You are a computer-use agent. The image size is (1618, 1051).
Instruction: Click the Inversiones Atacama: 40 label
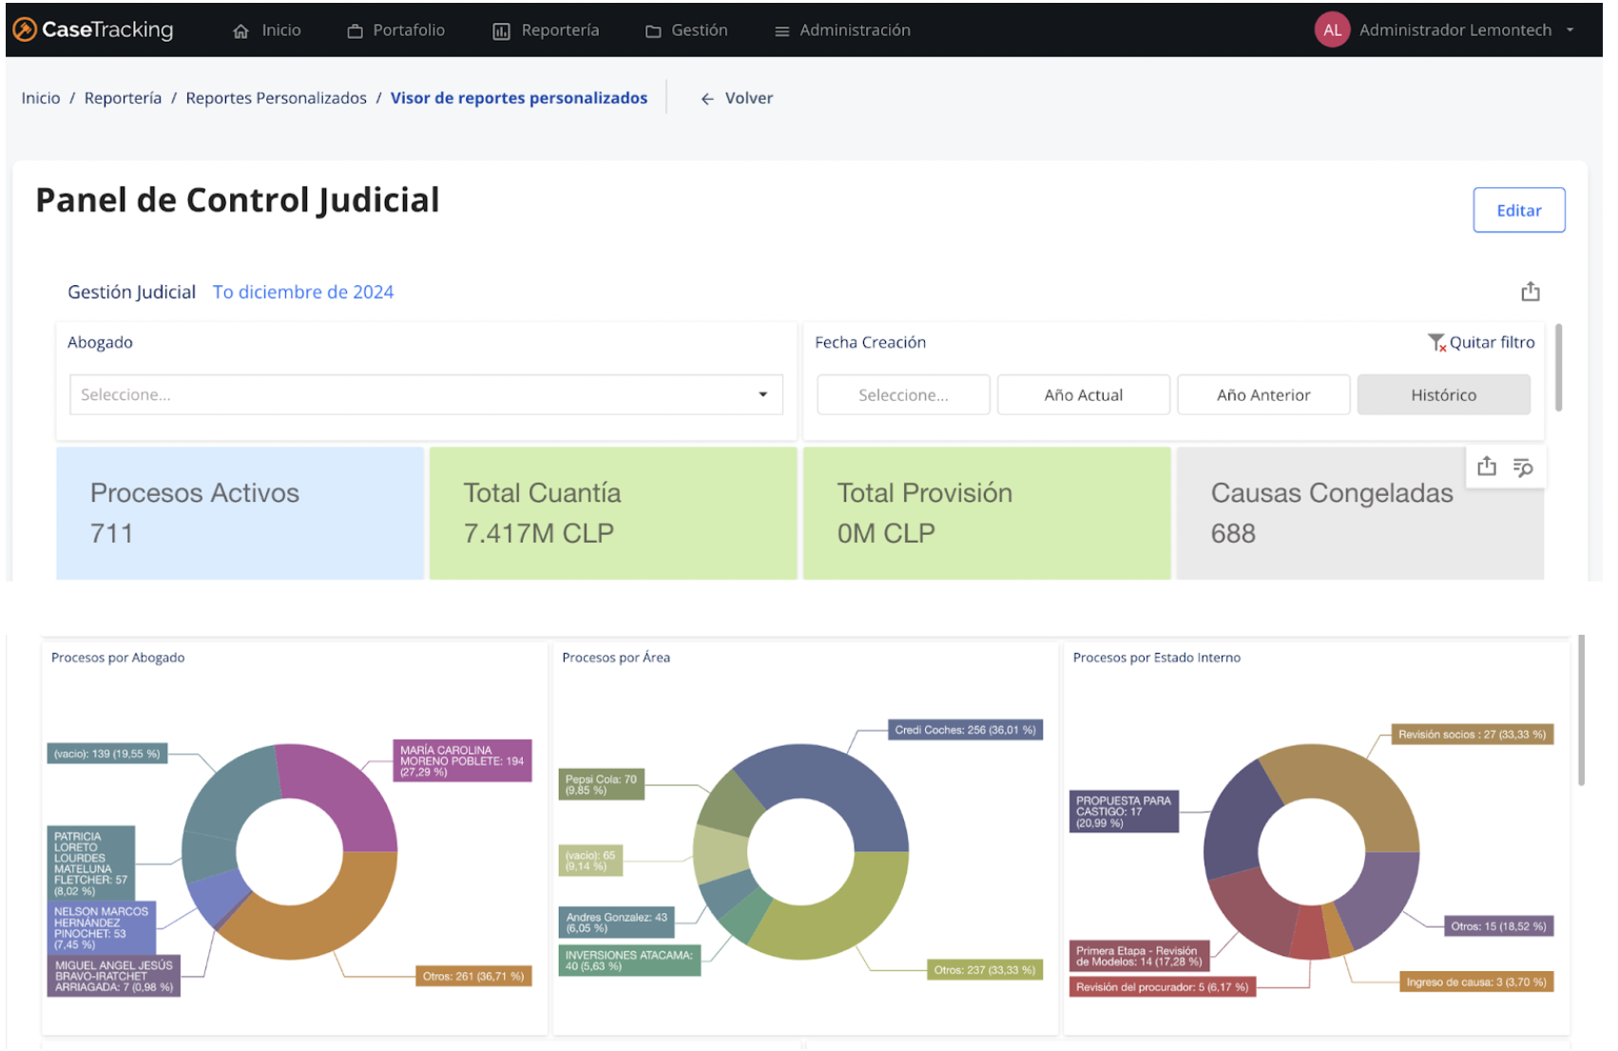[629, 960]
